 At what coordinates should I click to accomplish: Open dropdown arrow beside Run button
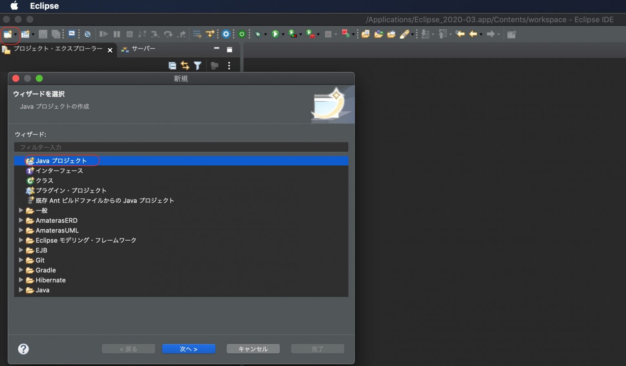click(283, 35)
